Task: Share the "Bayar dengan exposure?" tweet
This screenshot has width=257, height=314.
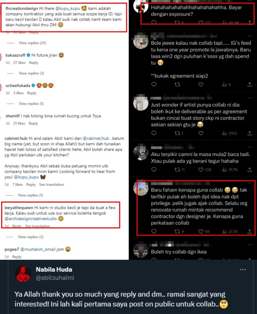Action: coord(250,22)
